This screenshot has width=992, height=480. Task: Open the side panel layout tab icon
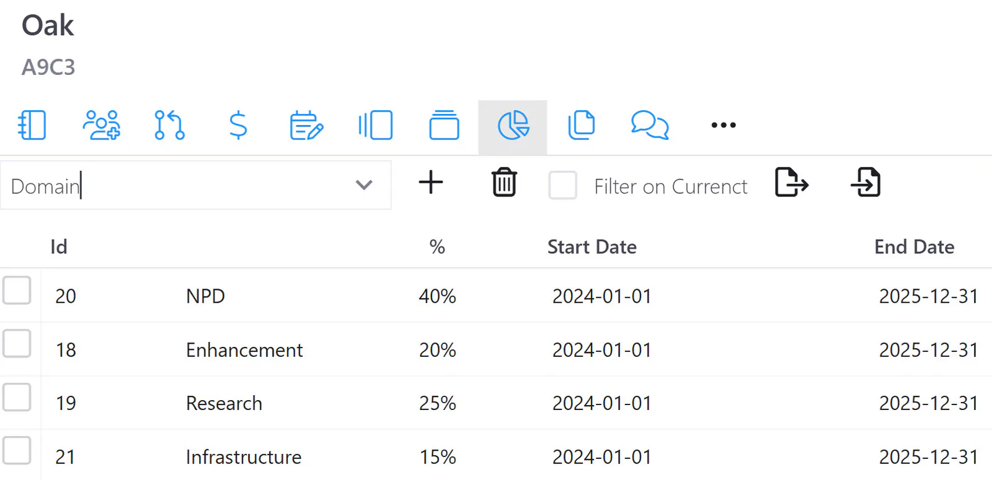pyautogui.click(x=375, y=125)
